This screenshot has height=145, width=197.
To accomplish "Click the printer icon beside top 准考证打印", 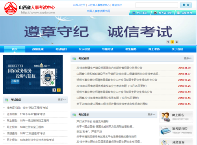I will click(155, 13).
